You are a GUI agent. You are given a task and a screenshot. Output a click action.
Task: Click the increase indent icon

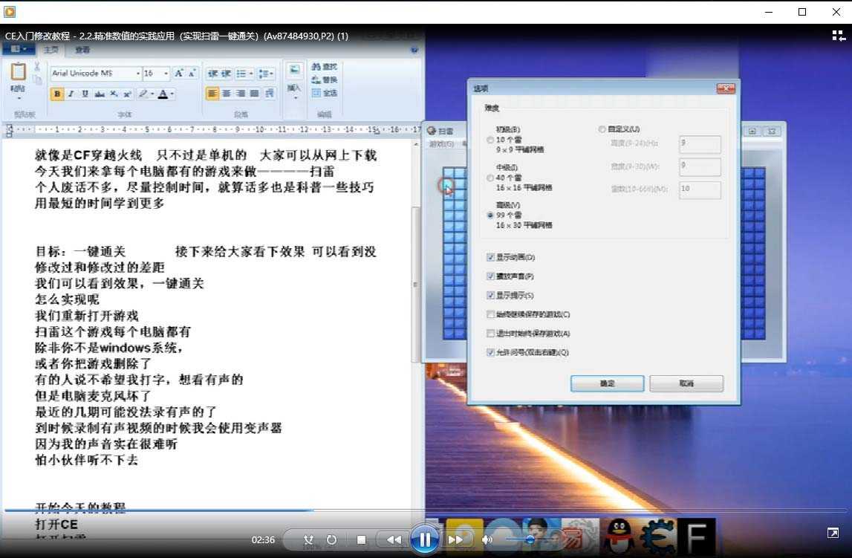pyautogui.click(x=226, y=74)
